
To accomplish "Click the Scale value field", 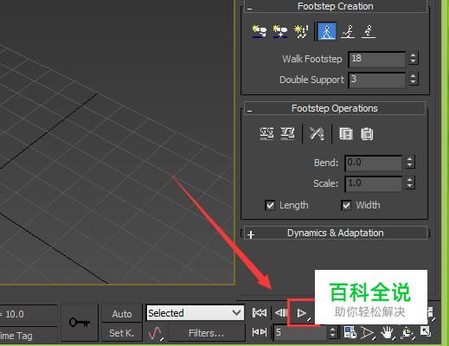I will [x=373, y=183].
